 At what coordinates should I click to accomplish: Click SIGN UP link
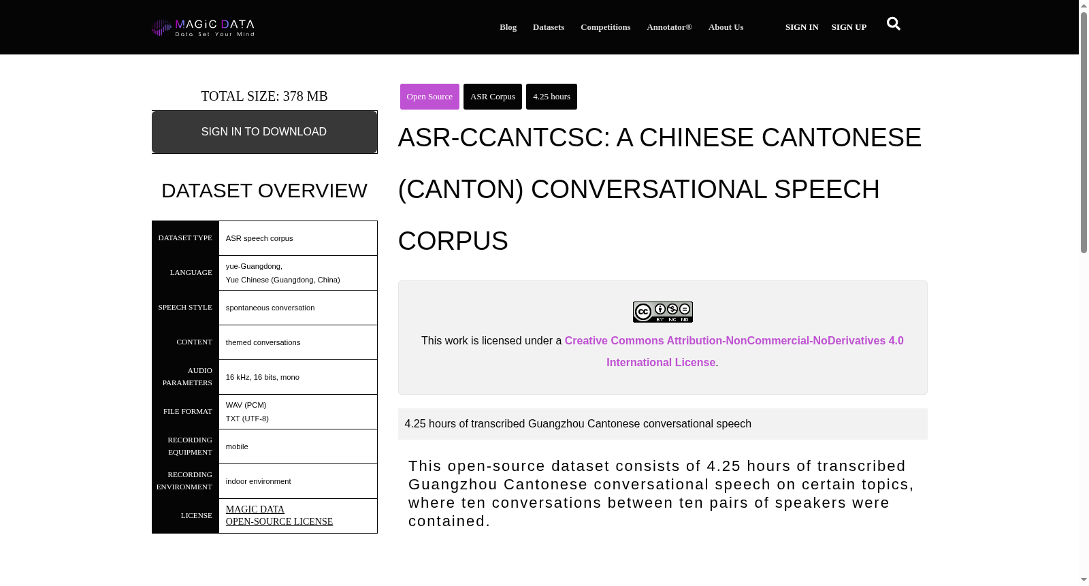(x=849, y=27)
